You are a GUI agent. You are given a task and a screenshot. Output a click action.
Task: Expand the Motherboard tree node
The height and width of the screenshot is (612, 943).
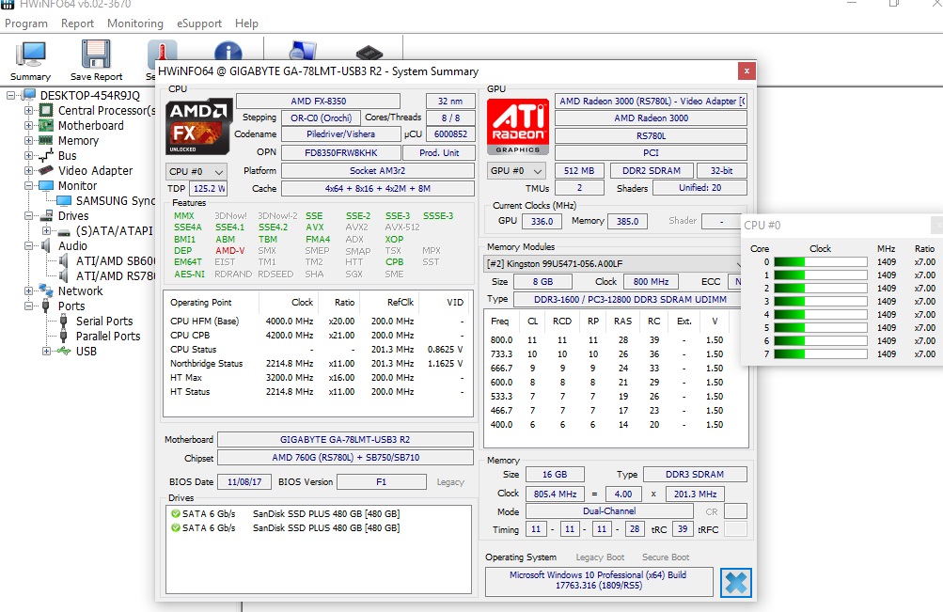tap(29, 126)
